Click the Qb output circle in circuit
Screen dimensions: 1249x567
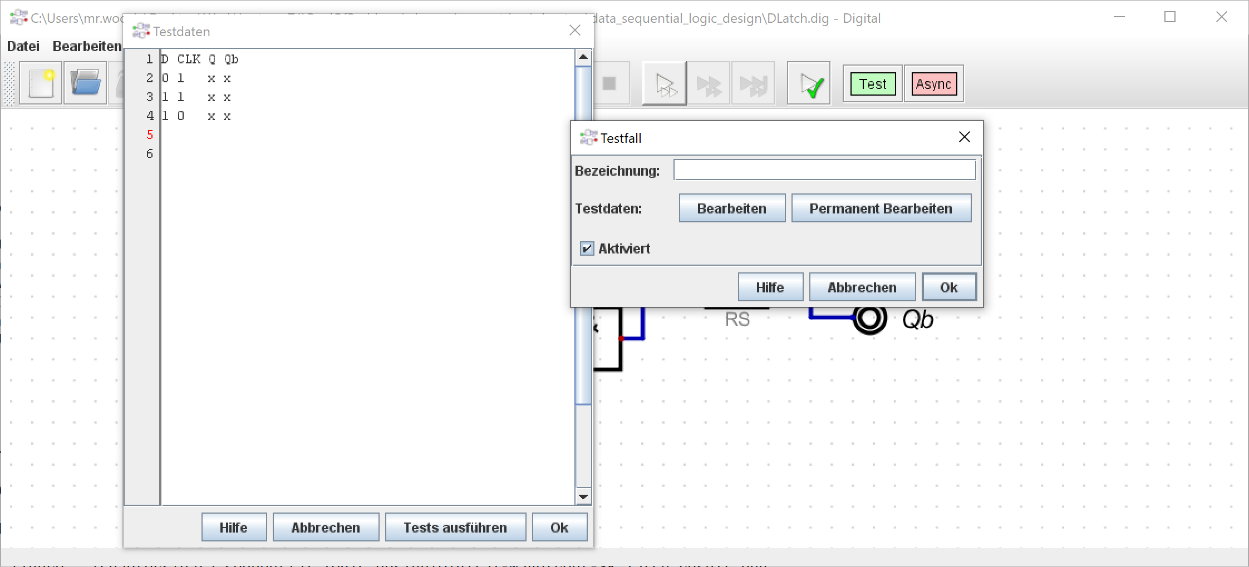click(869, 319)
